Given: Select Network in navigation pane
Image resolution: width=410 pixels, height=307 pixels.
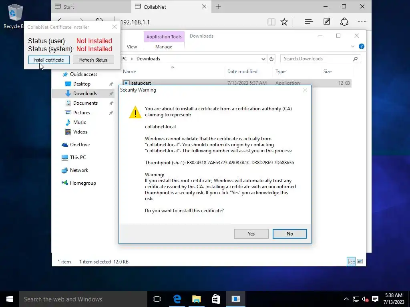Looking at the screenshot, I should tap(79, 170).
